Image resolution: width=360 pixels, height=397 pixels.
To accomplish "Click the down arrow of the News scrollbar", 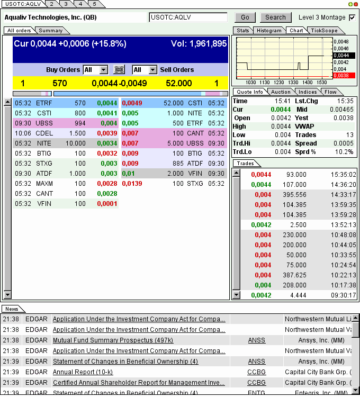I will coord(356,390).
